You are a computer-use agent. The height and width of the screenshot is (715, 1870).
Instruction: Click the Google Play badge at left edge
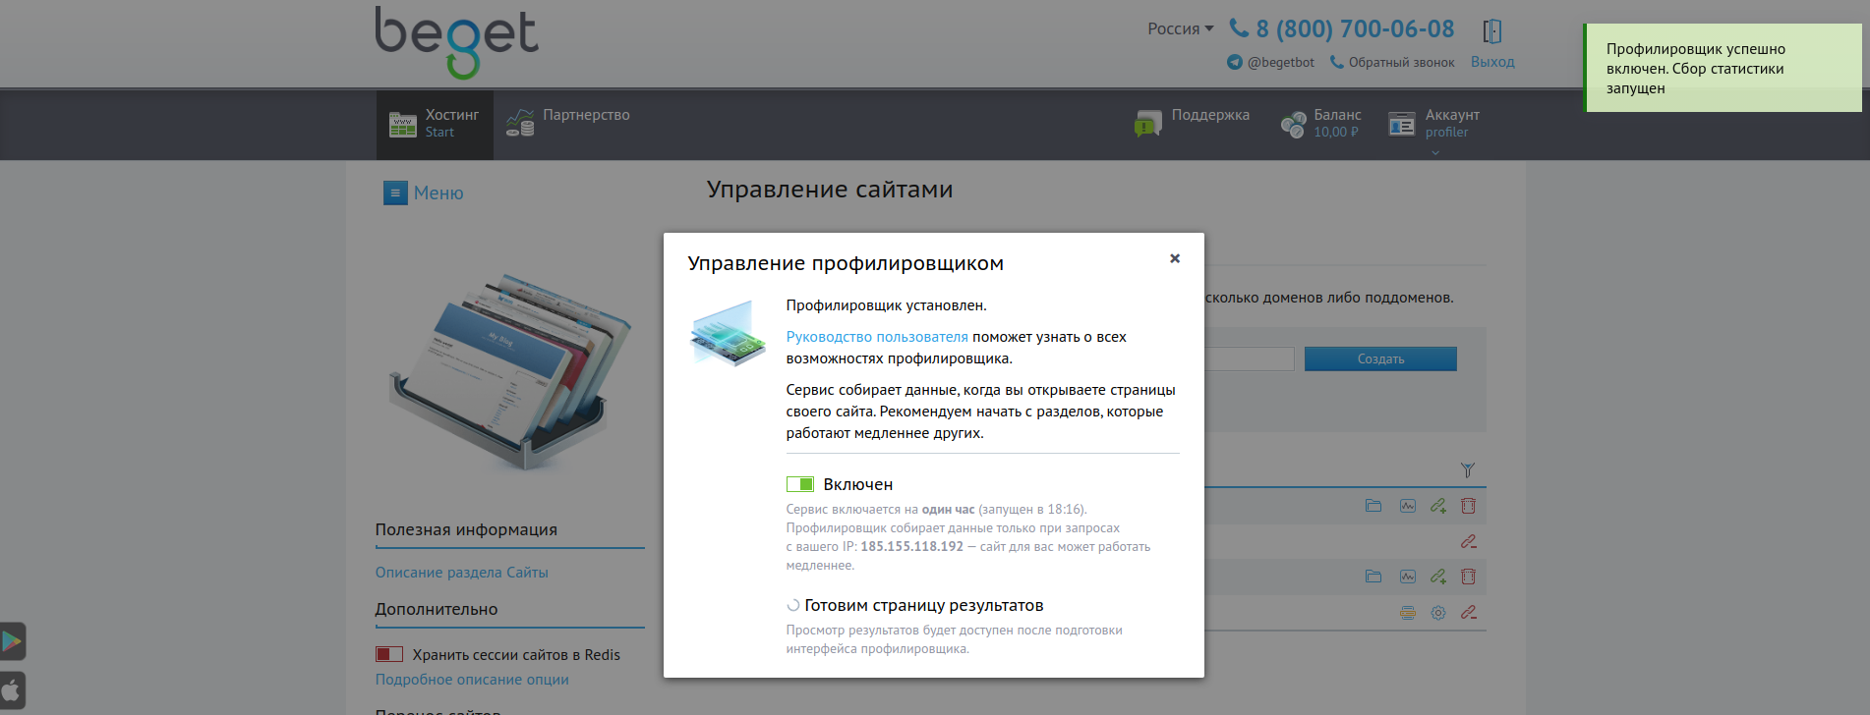pos(12,641)
